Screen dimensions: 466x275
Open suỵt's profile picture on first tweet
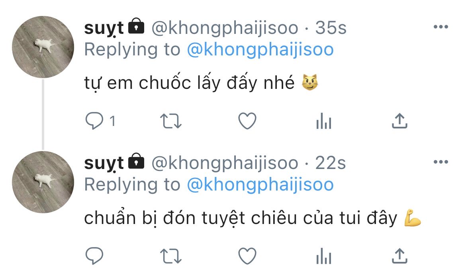43,47
